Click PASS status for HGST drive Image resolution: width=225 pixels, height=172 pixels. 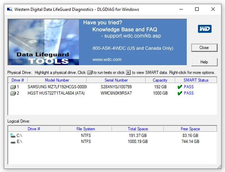tap(189, 93)
